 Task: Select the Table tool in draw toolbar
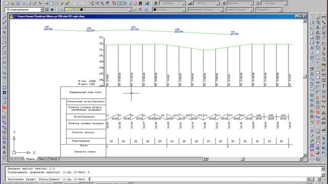tap(4, 102)
